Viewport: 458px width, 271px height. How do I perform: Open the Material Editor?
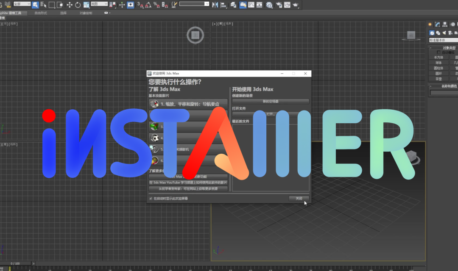(269, 5)
